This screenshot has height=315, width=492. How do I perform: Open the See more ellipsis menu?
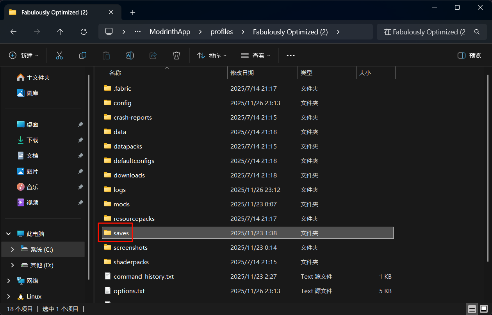click(x=291, y=55)
